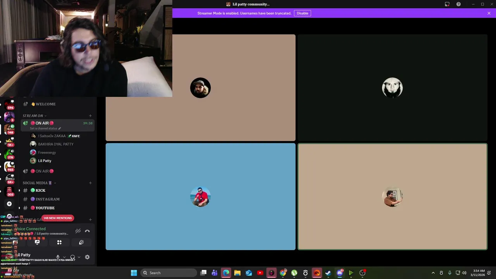Dismiss the Streamer Mode purple banner
This screenshot has height=279, width=496.
click(x=489, y=13)
